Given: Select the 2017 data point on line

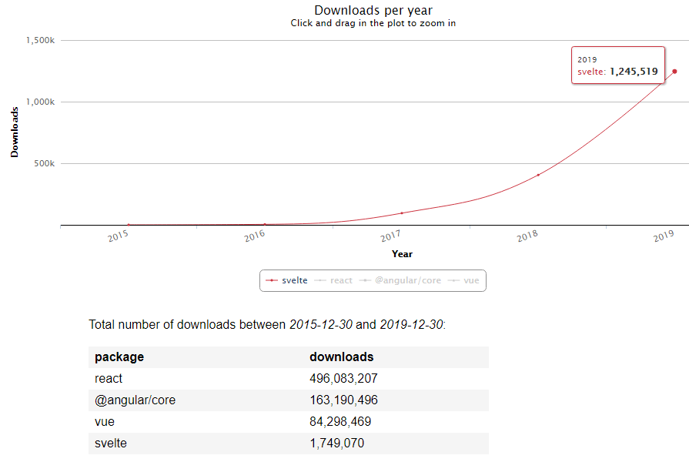Looking at the screenshot, I should pos(402,213).
